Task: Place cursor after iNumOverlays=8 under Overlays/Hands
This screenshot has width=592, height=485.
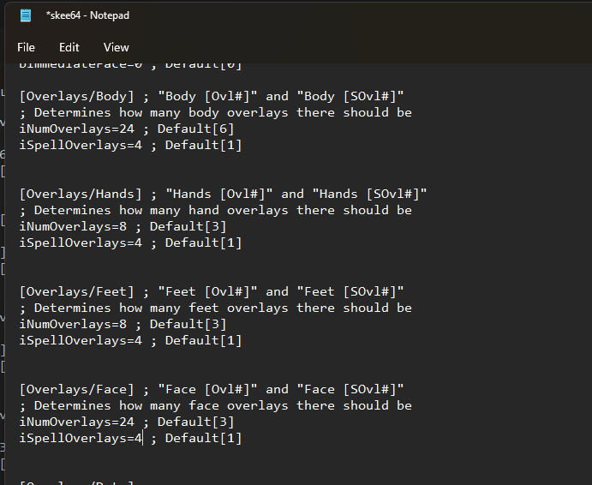Action: pos(128,226)
